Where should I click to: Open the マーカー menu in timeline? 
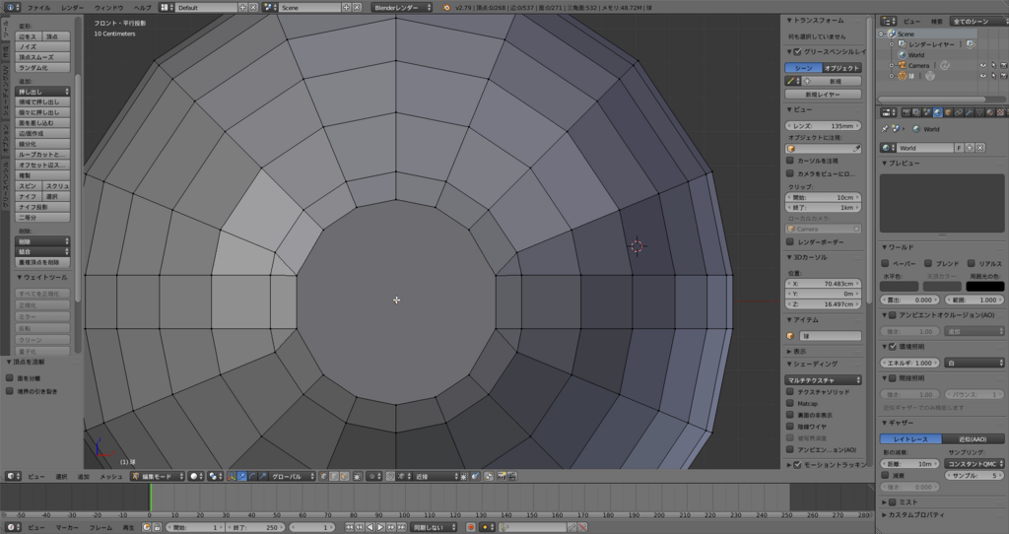click(x=67, y=527)
